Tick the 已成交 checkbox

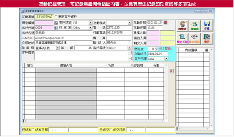(x=111, y=130)
